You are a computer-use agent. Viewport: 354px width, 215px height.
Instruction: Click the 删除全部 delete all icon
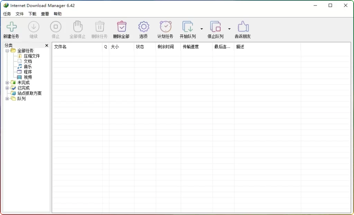(x=121, y=29)
